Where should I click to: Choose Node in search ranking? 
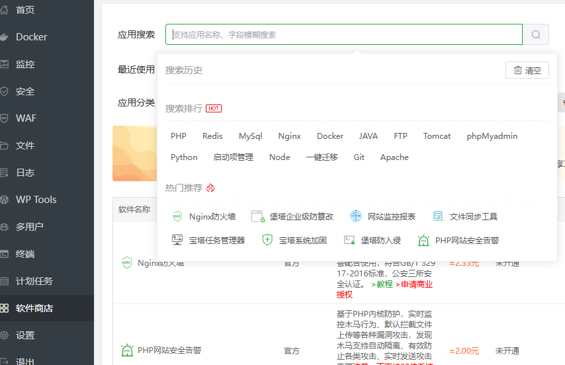tap(280, 157)
